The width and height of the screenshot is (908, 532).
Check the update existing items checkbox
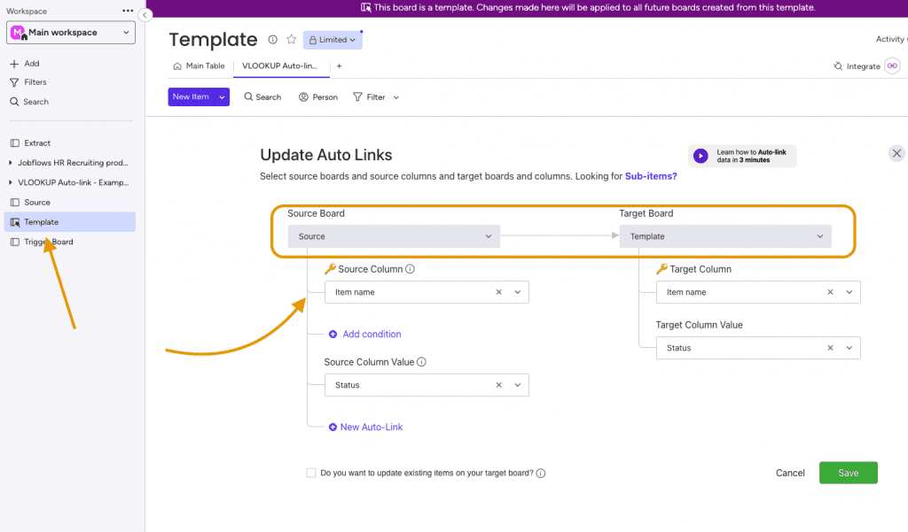[x=311, y=473]
